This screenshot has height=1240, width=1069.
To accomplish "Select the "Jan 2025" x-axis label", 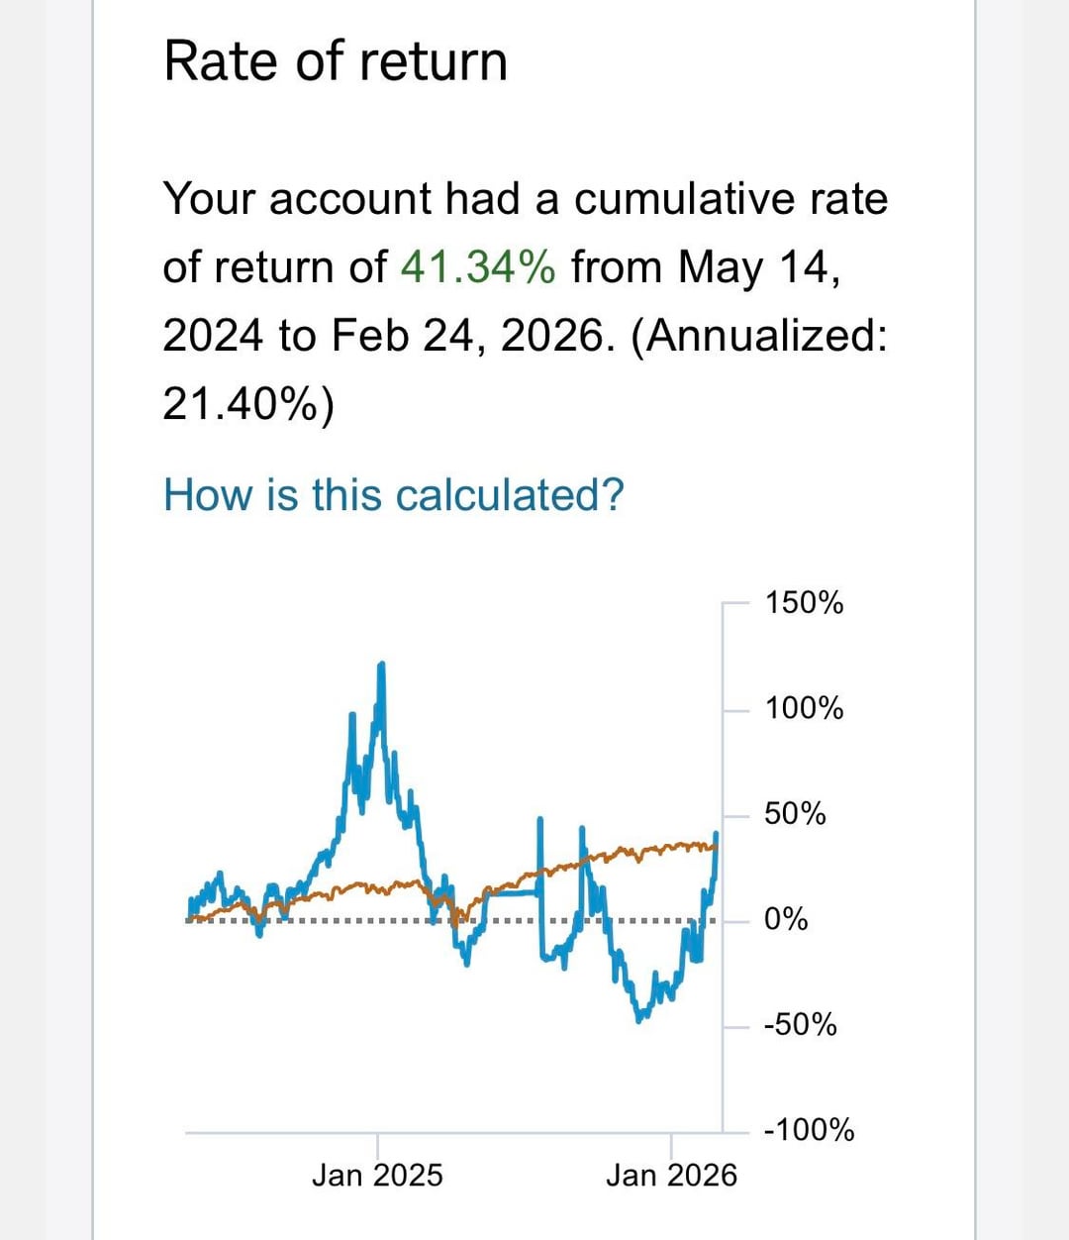I will (x=377, y=1176).
